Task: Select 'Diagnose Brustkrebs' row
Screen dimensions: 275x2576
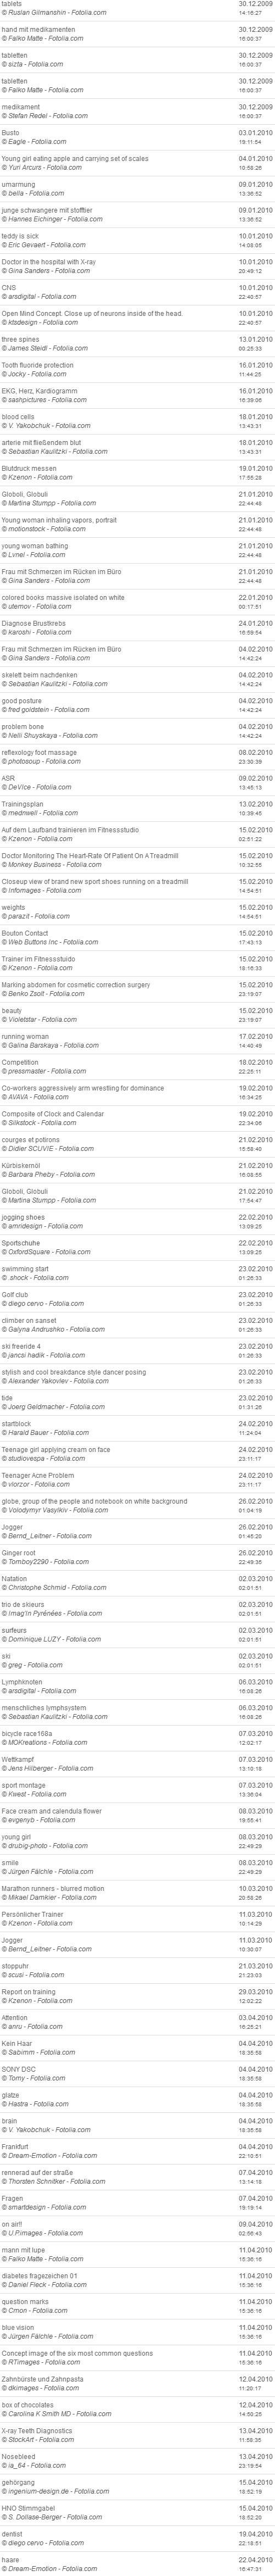Action: (x=34, y=623)
